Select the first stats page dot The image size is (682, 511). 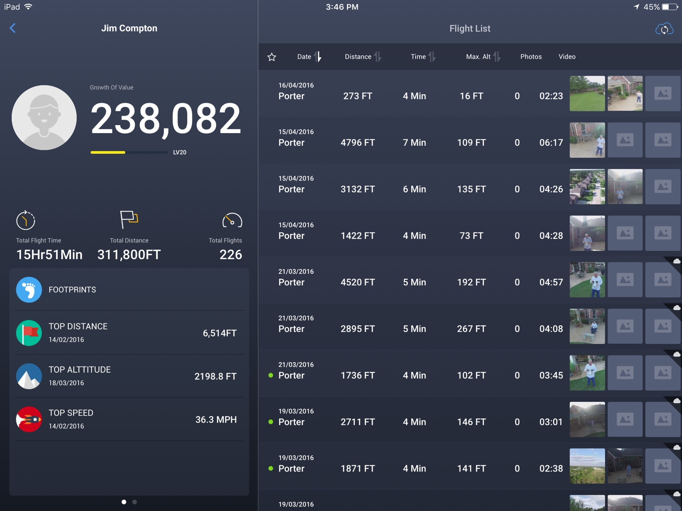click(x=124, y=502)
